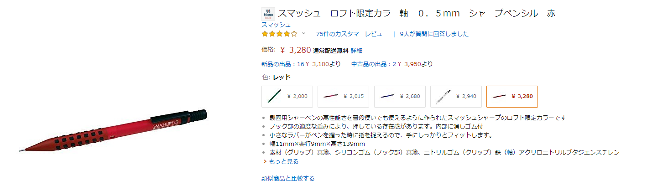Open the 9人が質問に回答しました link
647x196 pixels.
[x=434, y=34]
